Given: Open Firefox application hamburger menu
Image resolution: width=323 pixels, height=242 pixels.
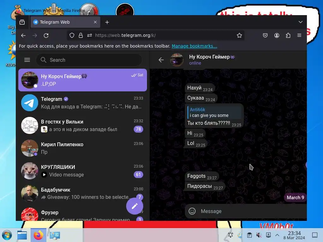Looking at the screenshot, I should point(299,35).
